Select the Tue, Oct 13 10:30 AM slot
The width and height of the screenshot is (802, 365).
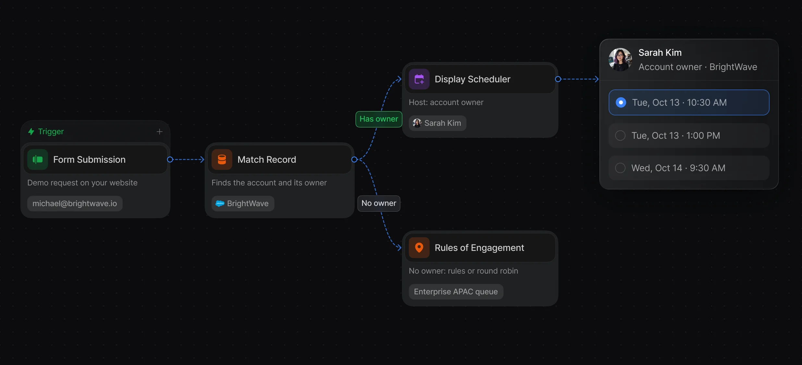coord(689,102)
